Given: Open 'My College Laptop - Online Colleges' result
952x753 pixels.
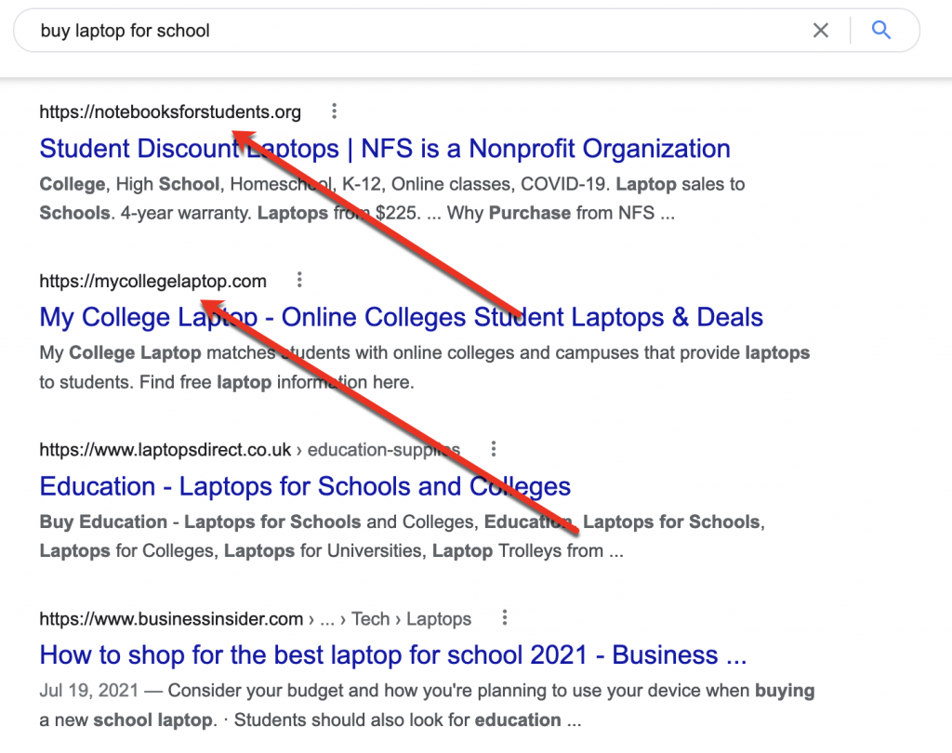Looking at the screenshot, I should click(401, 317).
